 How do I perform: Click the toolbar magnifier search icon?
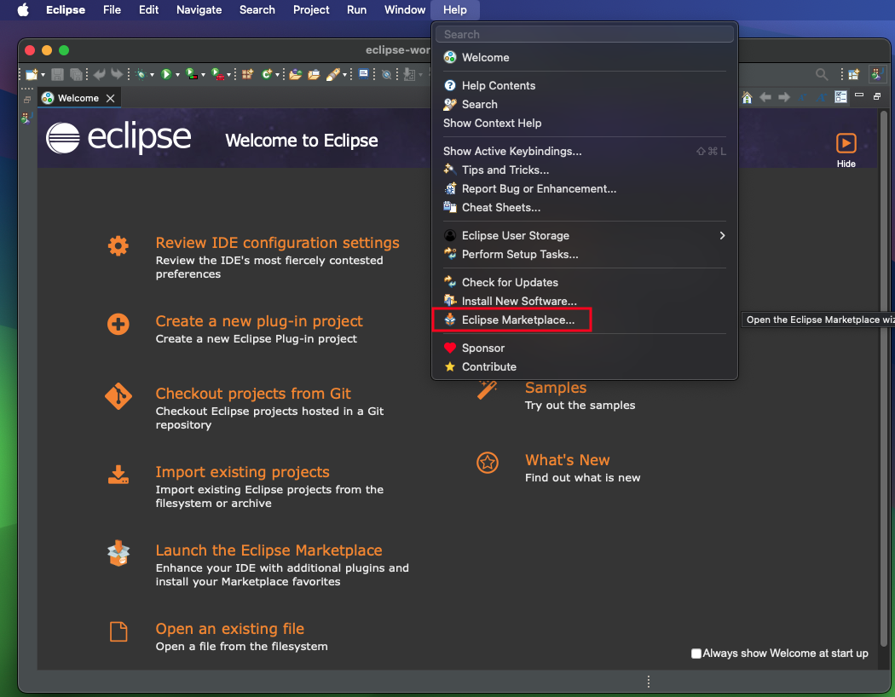(822, 74)
